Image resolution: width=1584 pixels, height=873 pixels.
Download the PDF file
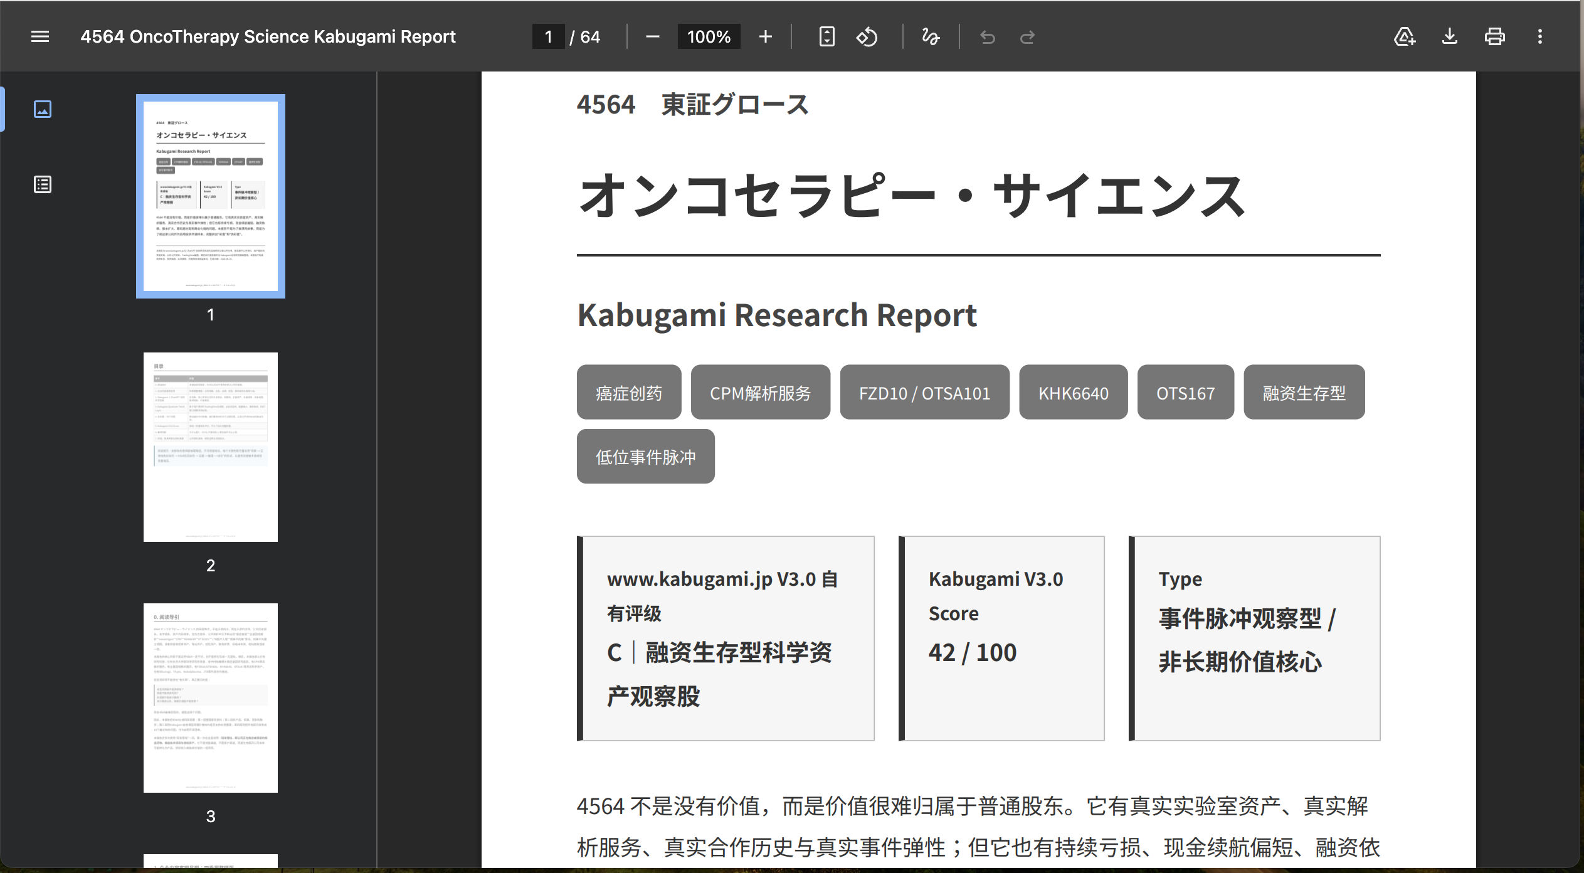[1450, 36]
